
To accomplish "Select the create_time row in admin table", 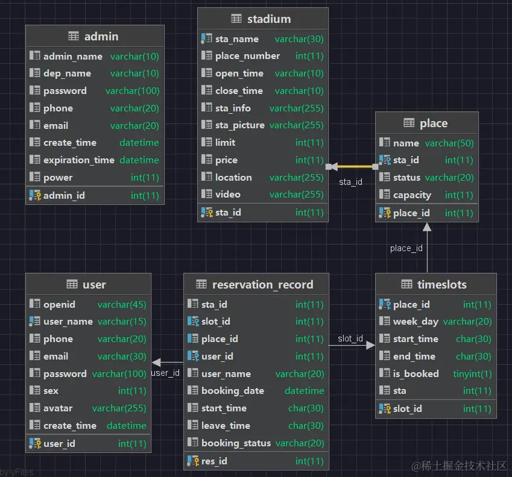I will coord(95,143).
